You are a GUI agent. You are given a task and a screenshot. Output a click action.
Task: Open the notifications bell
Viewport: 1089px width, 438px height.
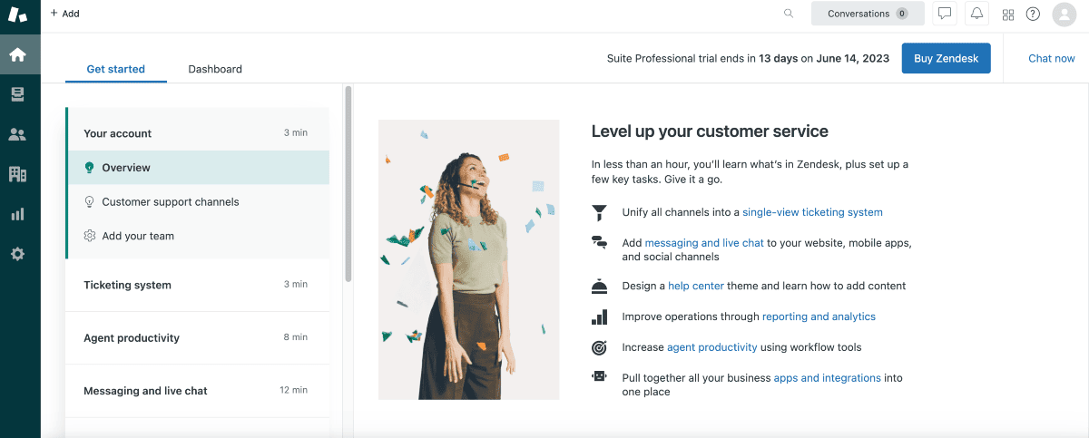click(x=976, y=14)
